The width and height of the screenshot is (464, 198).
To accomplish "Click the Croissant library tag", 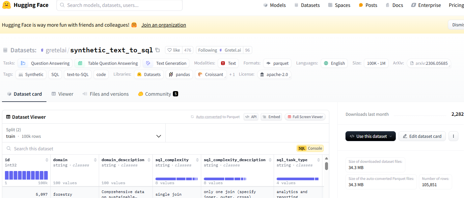I will pyautogui.click(x=210, y=74).
